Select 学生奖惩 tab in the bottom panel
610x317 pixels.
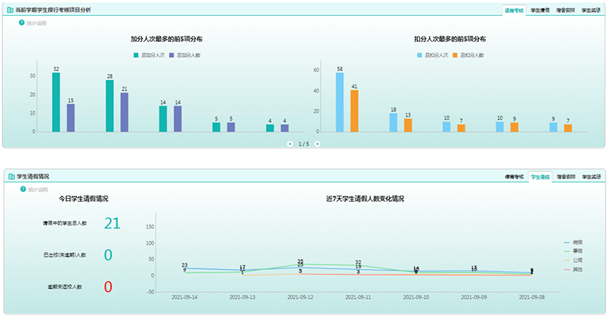point(591,176)
